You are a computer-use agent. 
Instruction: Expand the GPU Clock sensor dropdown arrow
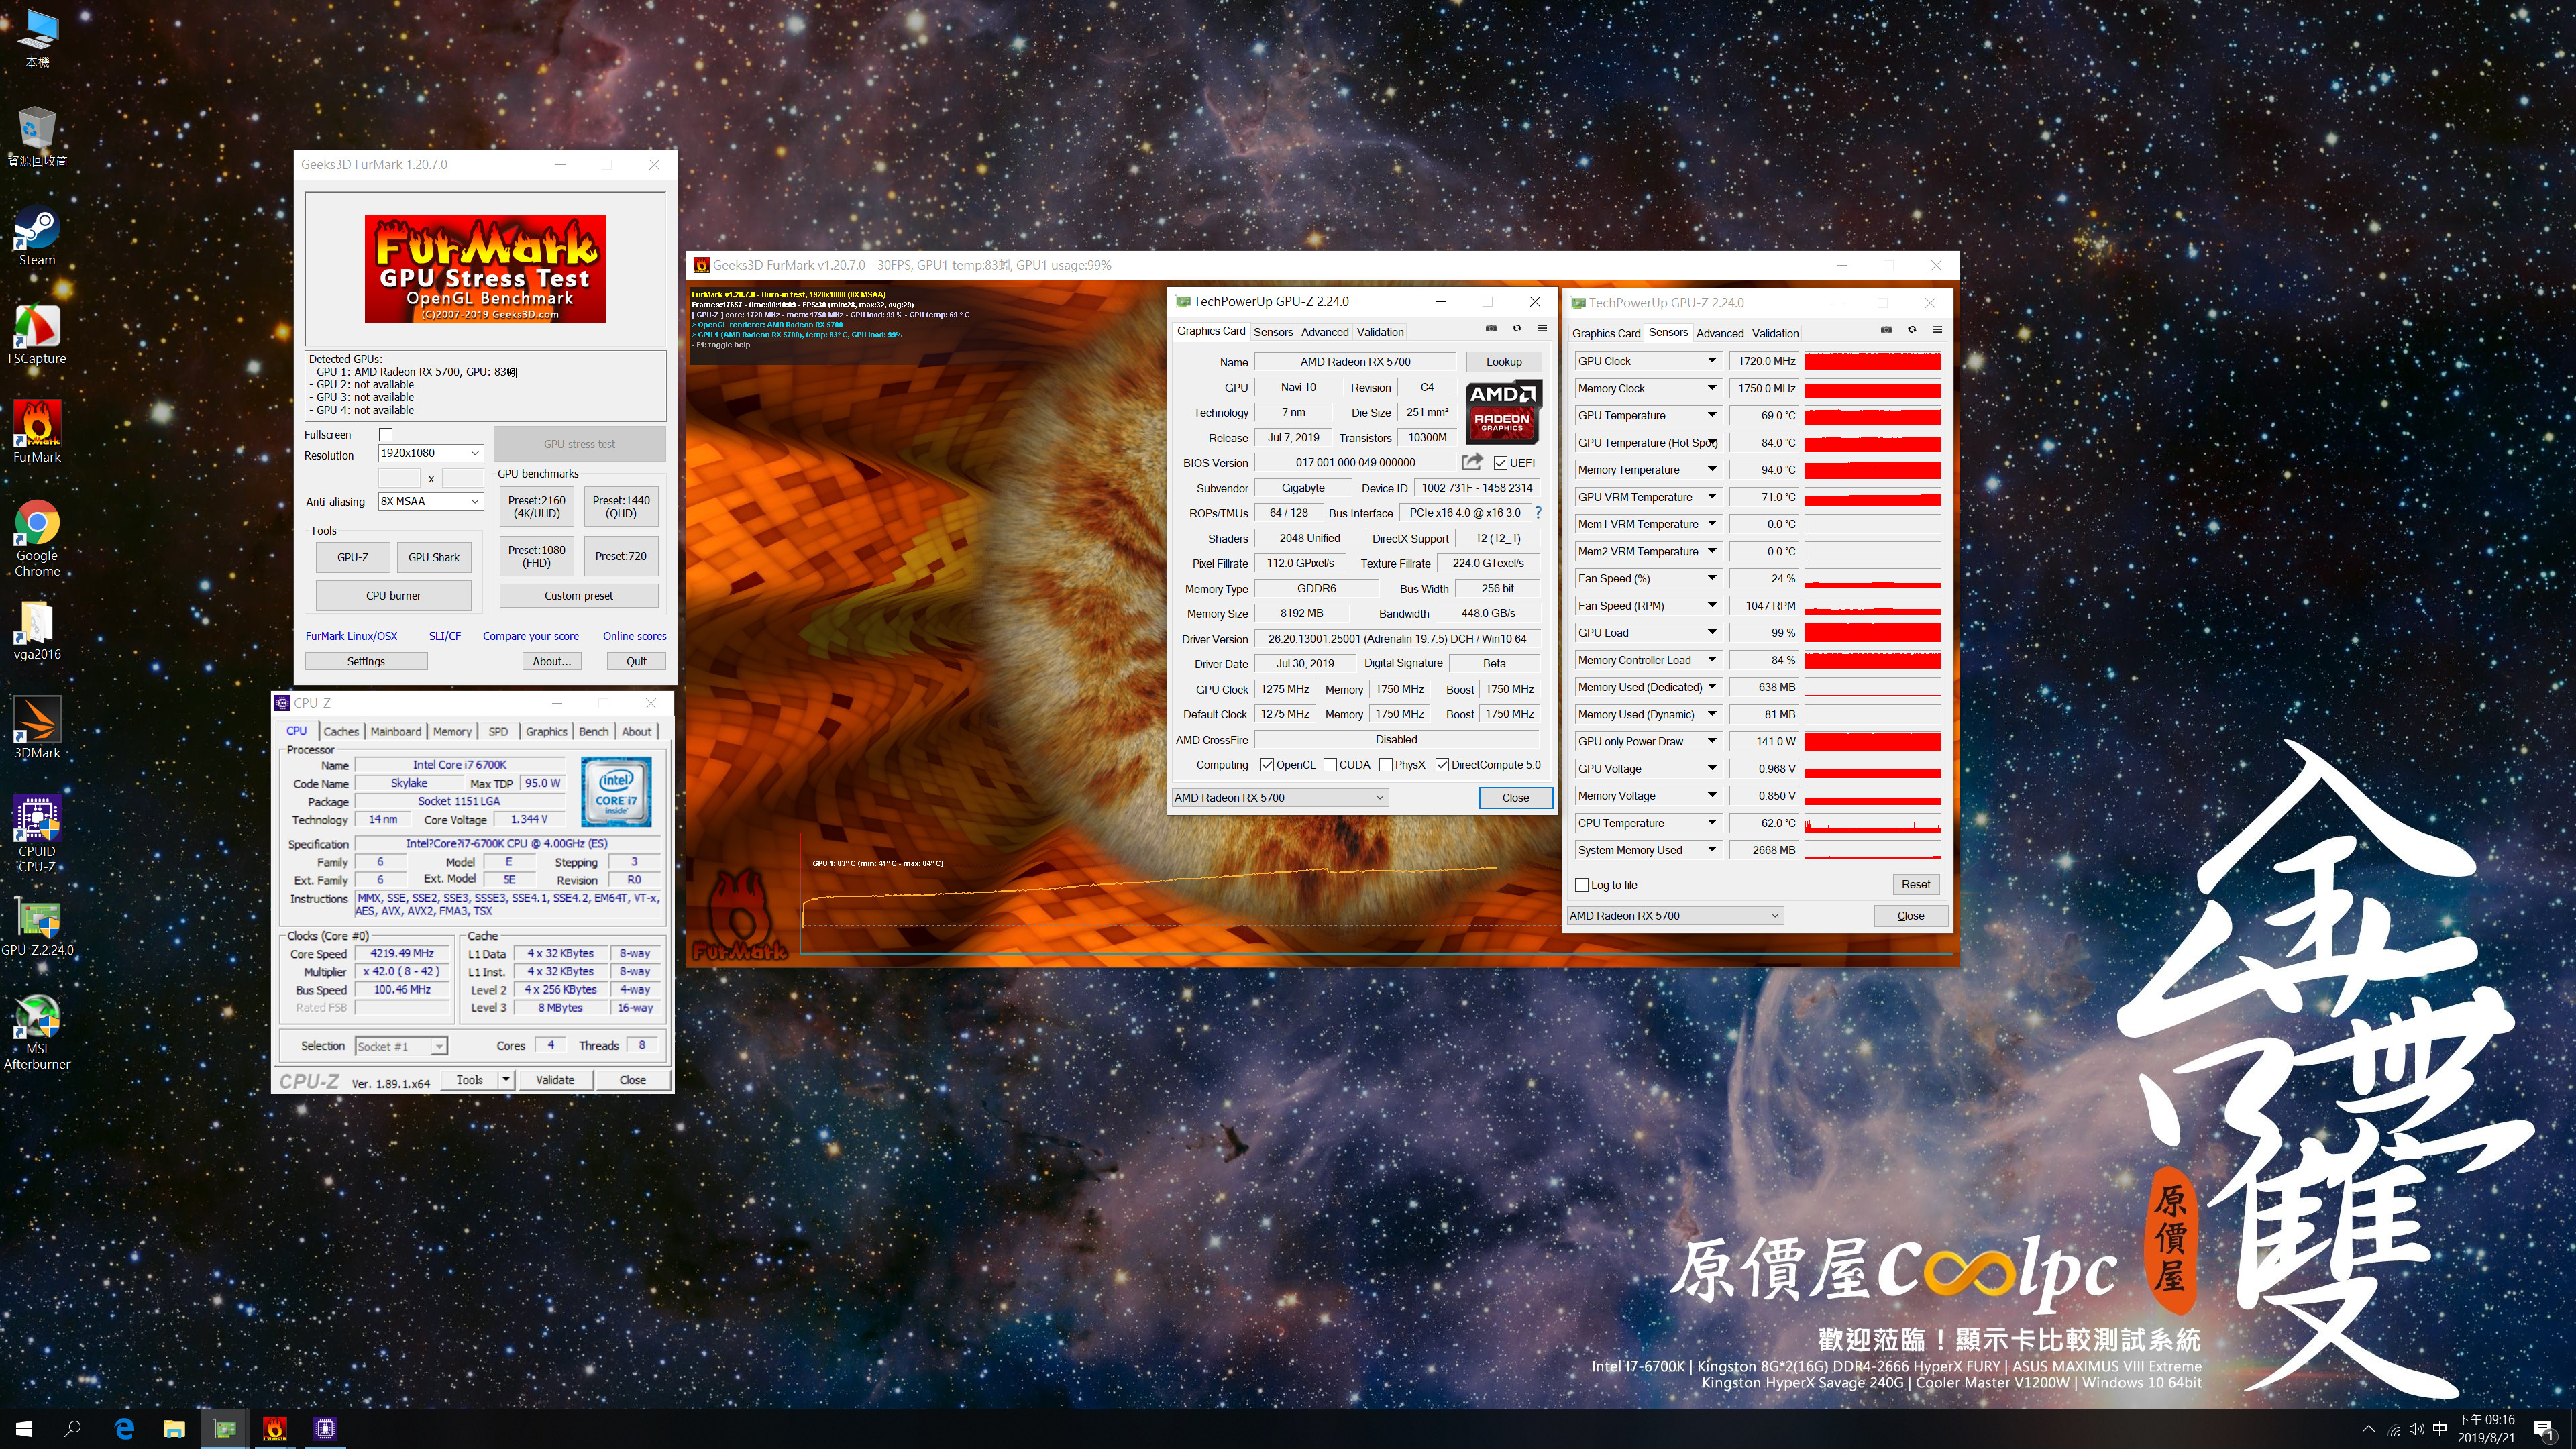click(x=1711, y=361)
